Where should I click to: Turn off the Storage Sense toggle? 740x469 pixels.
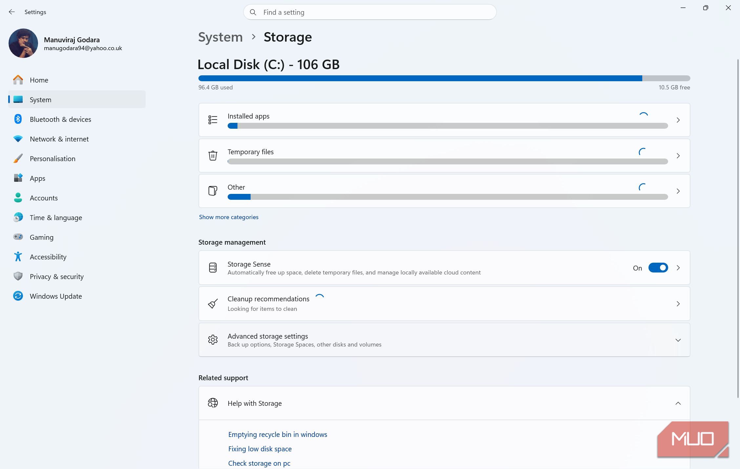(658, 268)
